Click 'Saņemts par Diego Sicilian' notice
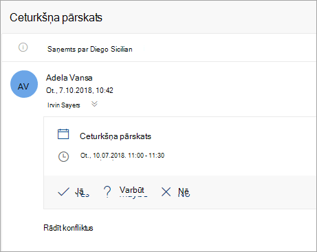317x252 pixels. click(90, 49)
